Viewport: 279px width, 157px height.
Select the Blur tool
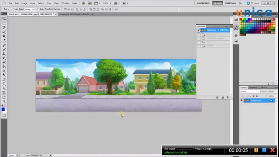coord(4,71)
